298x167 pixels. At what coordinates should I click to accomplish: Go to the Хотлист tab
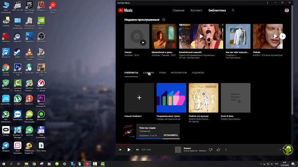(196, 10)
